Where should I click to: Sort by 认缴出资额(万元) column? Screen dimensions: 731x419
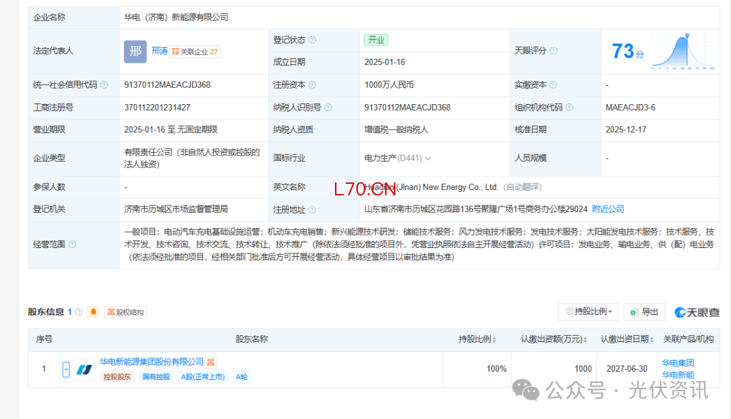[x=554, y=339]
